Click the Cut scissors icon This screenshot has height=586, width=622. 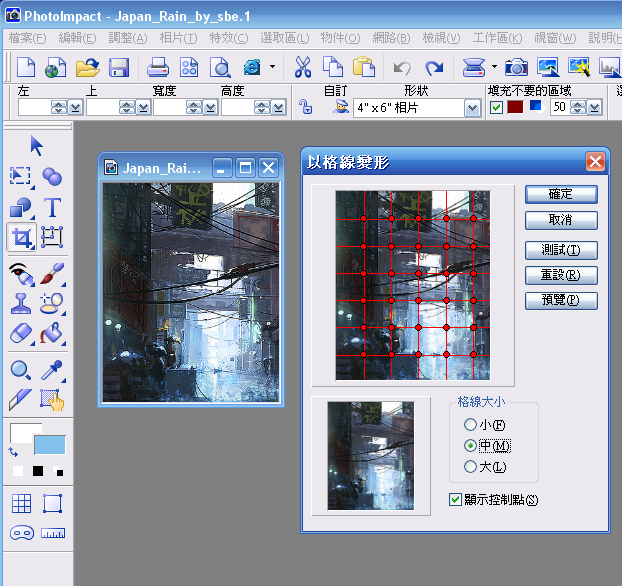[303, 67]
